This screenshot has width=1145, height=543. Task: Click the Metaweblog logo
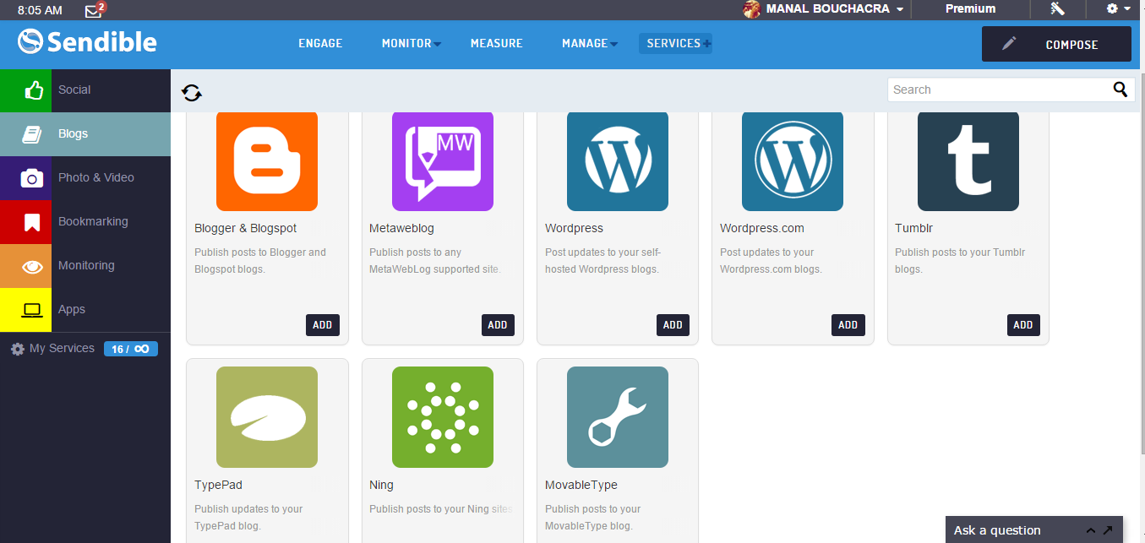(443, 160)
